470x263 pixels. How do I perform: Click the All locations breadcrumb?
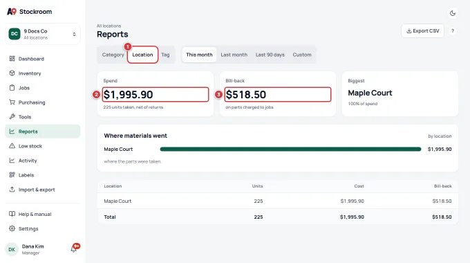pos(109,26)
